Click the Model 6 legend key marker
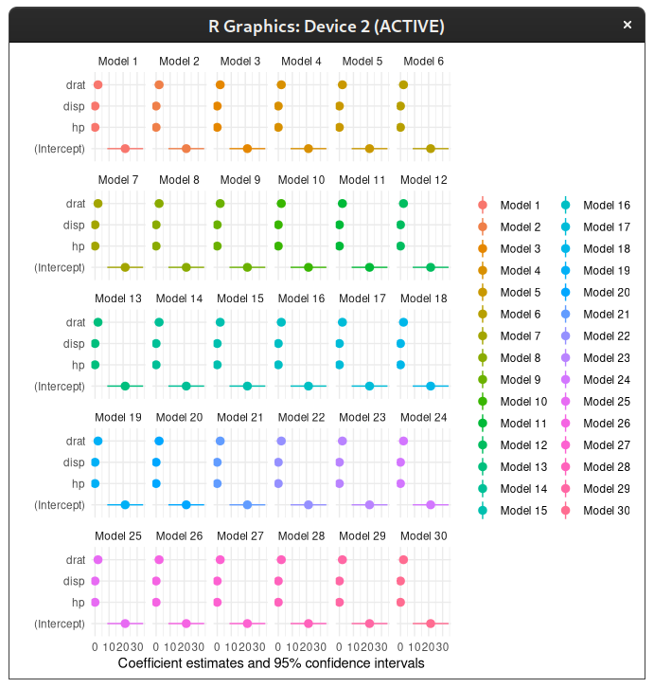The width and height of the screenshot is (654, 688). (483, 315)
